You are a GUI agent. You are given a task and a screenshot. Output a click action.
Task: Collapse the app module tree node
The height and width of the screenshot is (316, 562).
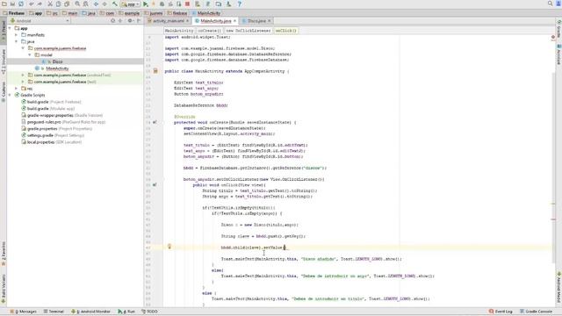point(10,28)
